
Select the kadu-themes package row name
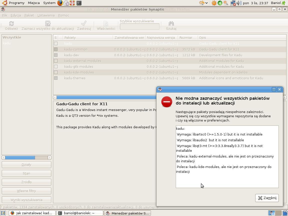[x=75, y=78]
